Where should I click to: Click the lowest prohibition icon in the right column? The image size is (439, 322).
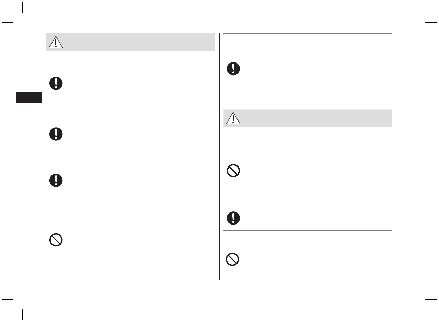[x=233, y=260]
